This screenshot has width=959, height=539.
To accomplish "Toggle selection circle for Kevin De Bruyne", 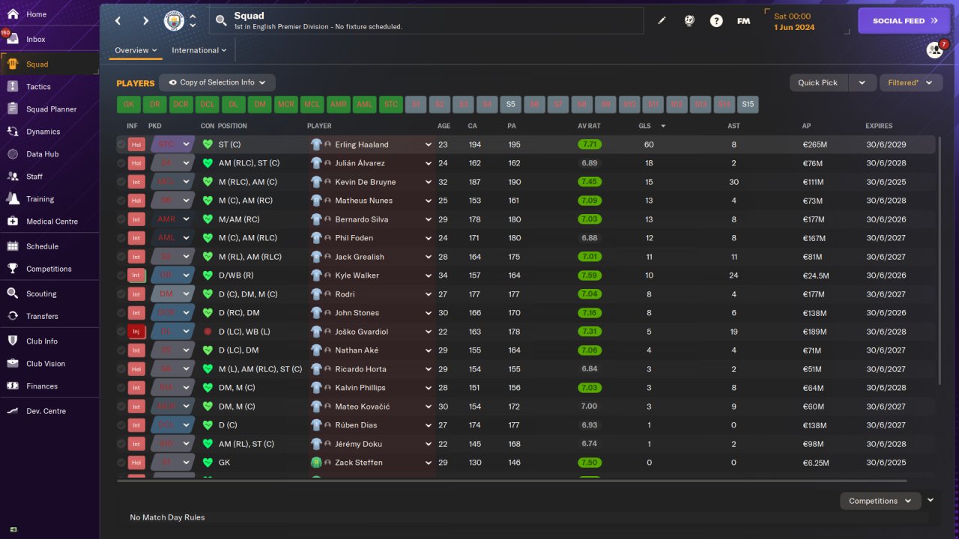I will click(x=121, y=182).
